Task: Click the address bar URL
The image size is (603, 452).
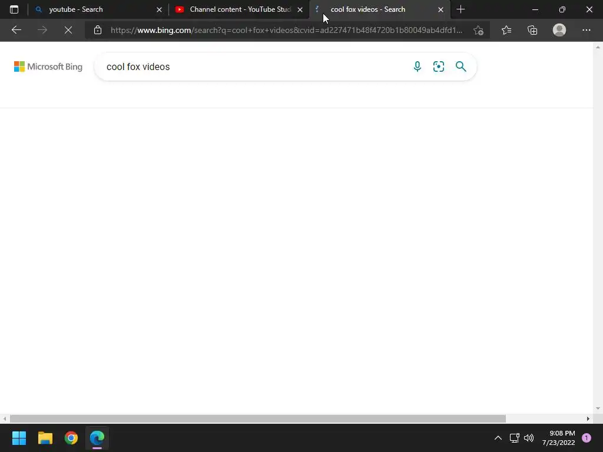Action: coord(286,30)
